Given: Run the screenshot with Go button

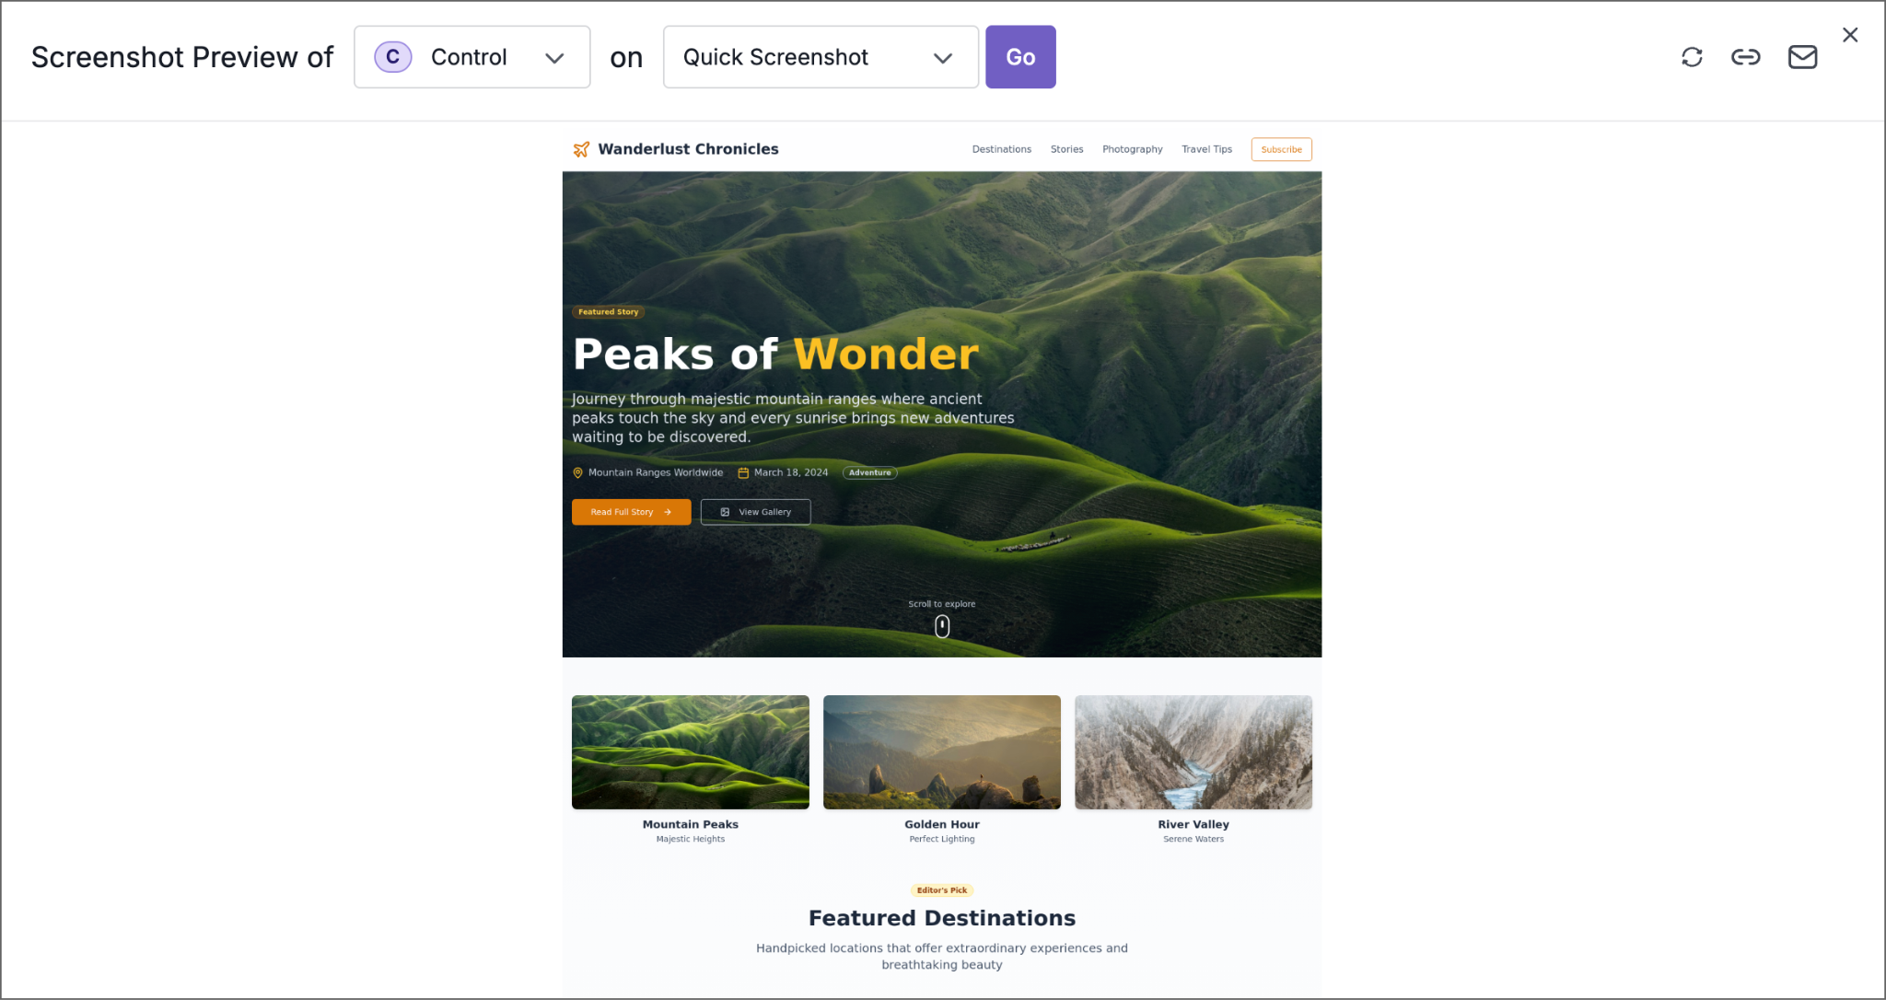Looking at the screenshot, I should pyautogui.click(x=1020, y=57).
